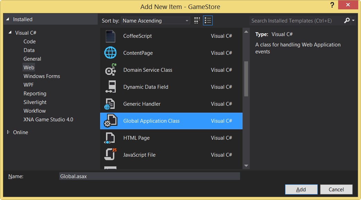Screen dimensions: 361x200
Task: Open the Reporting category
Action: [35, 94]
